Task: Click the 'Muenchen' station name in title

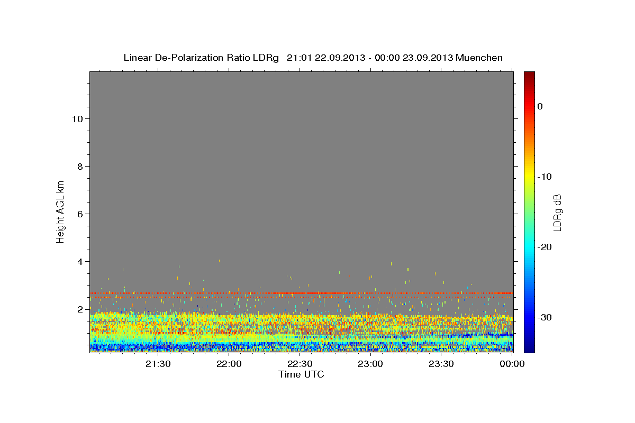Action: point(479,58)
